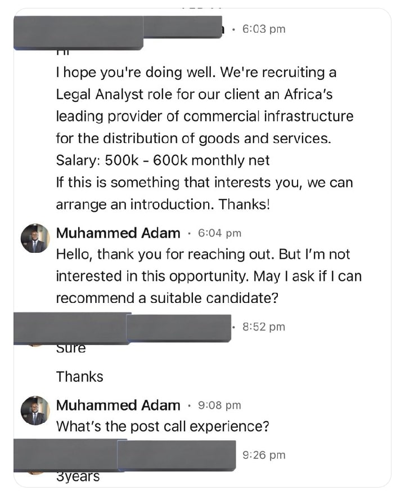Tap Muhammed Adam's profile photo beside 9:08 pm message

point(35,410)
